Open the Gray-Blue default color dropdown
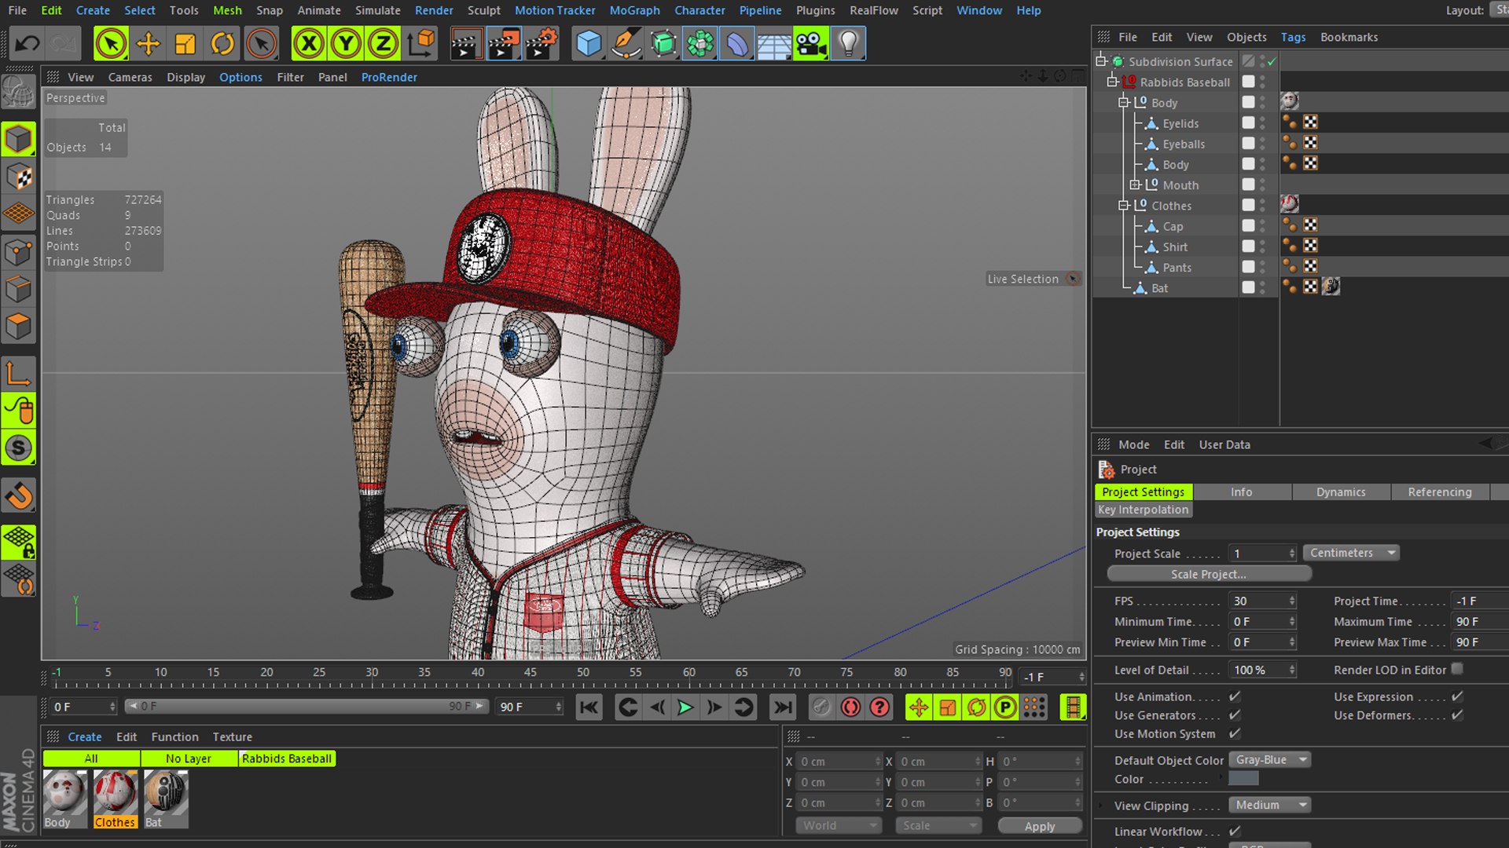 click(x=1270, y=759)
